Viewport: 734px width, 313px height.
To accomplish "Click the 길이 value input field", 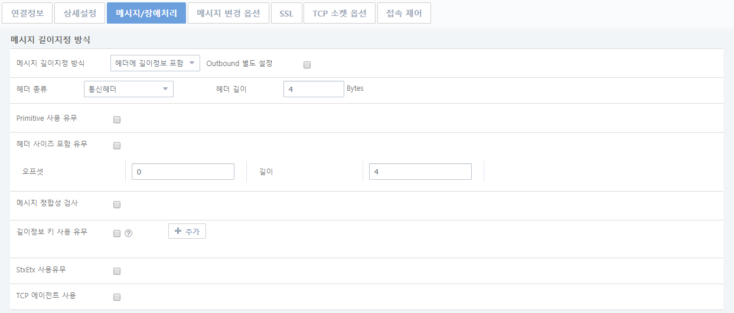I will (x=420, y=172).
